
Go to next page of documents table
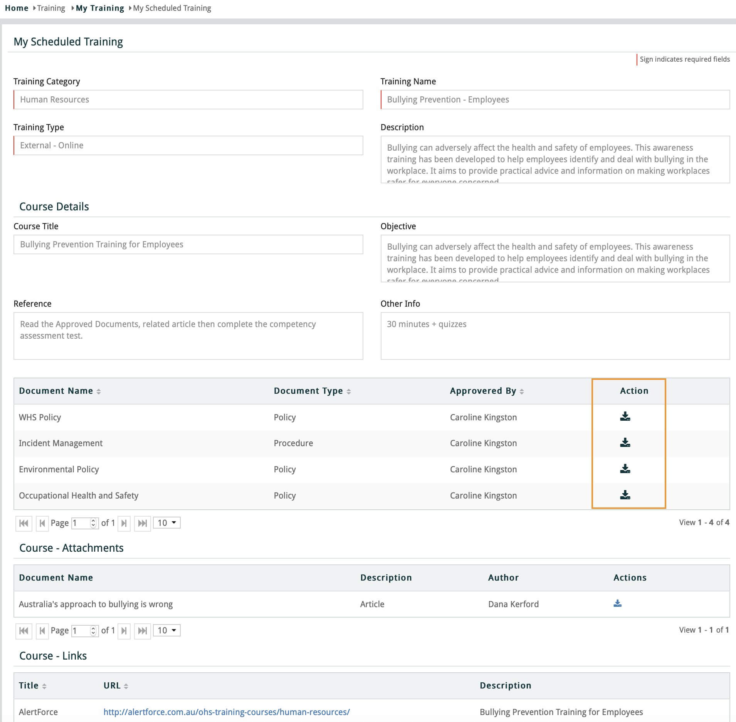point(124,523)
